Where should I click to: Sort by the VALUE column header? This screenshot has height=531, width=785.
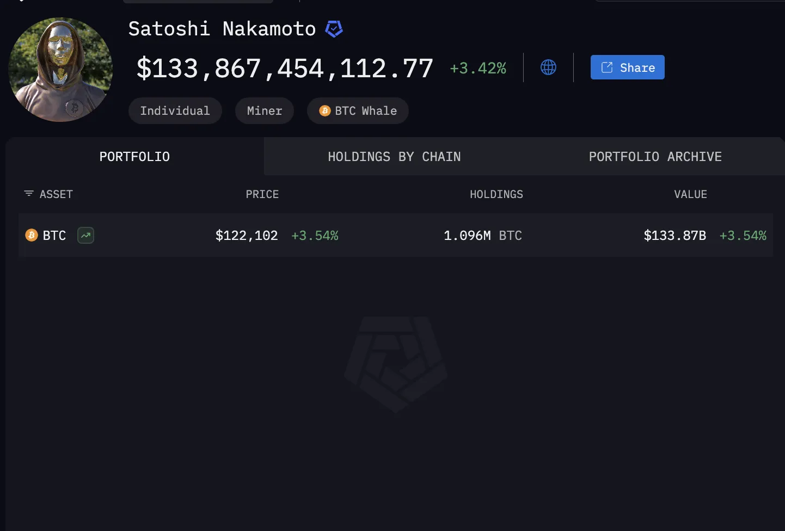(690, 194)
